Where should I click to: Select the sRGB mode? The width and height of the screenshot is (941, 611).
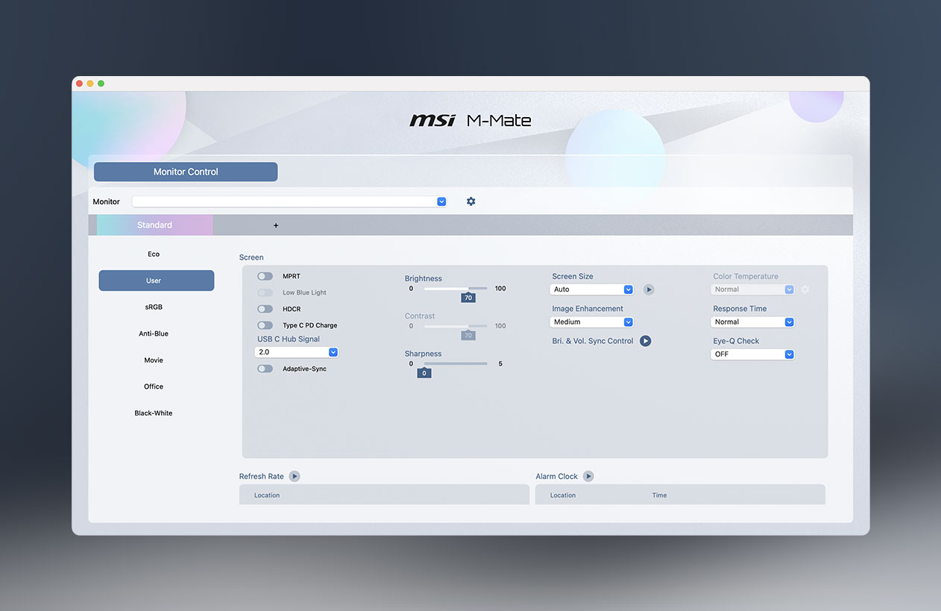tap(153, 307)
